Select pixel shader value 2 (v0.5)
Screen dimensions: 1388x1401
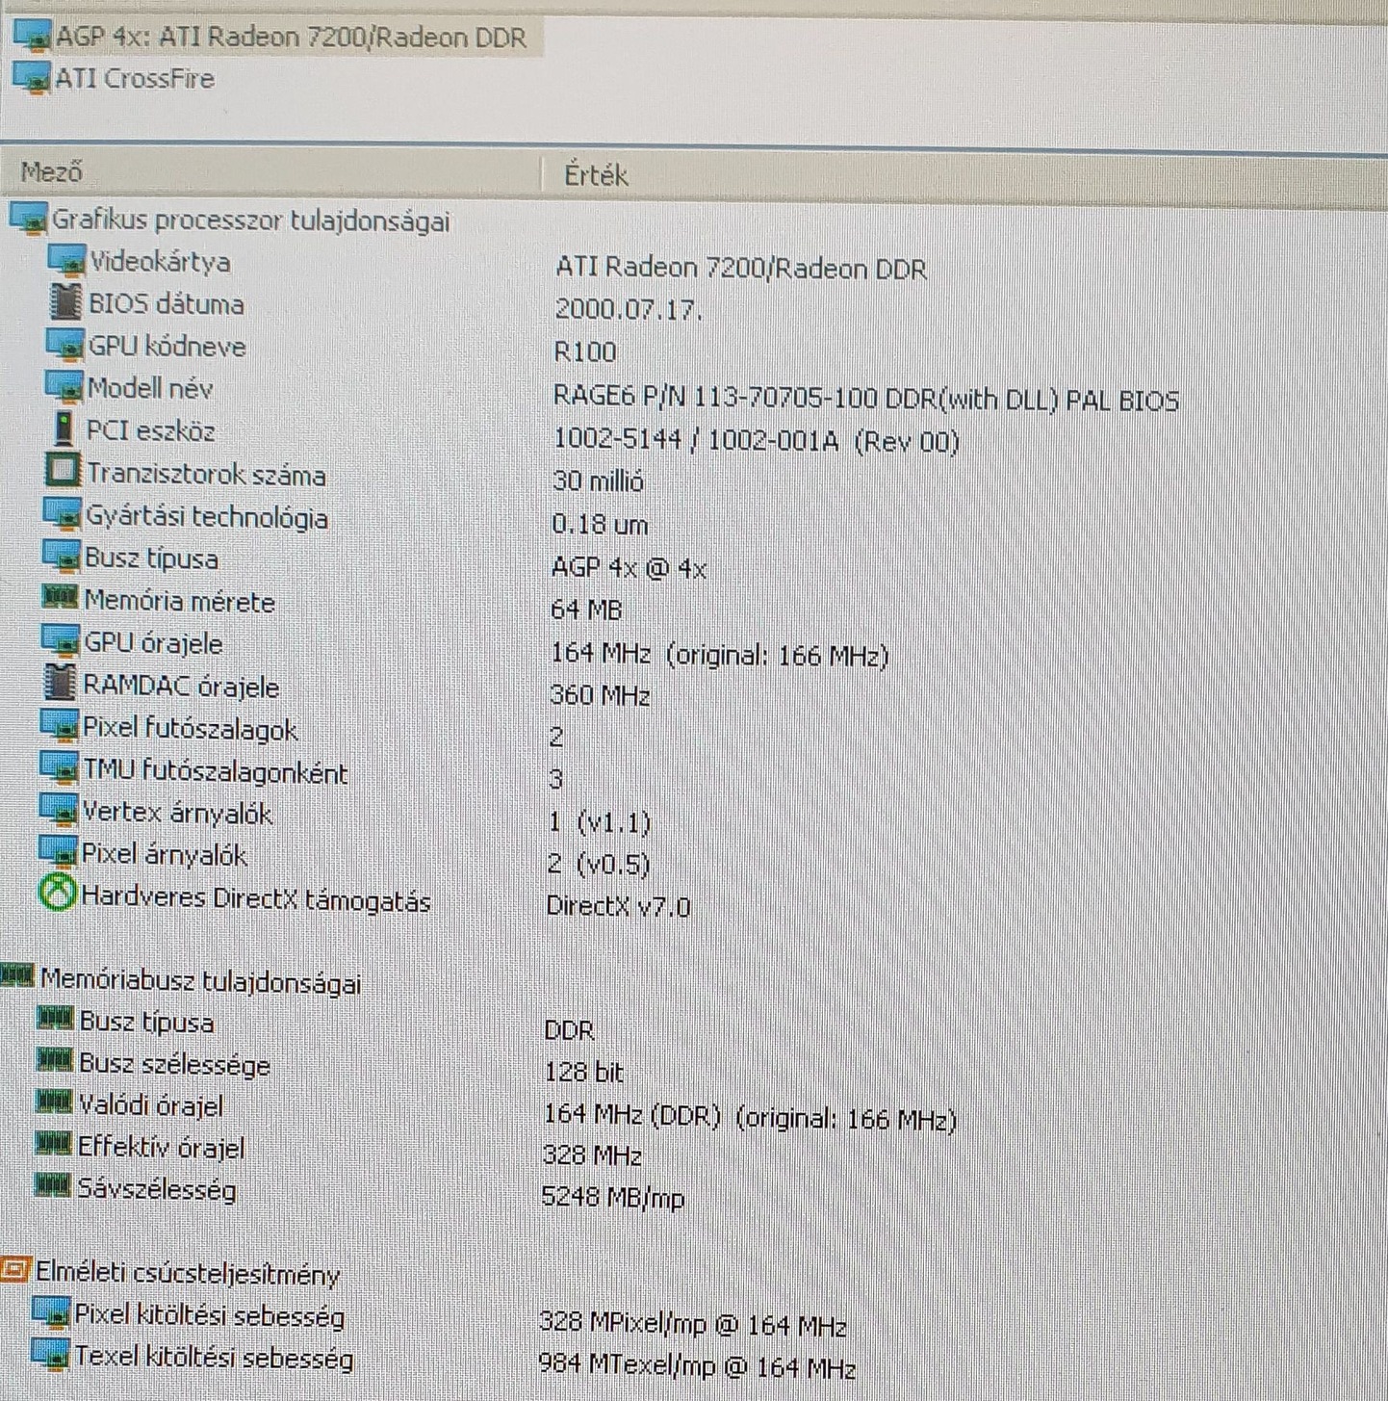tap(598, 864)
